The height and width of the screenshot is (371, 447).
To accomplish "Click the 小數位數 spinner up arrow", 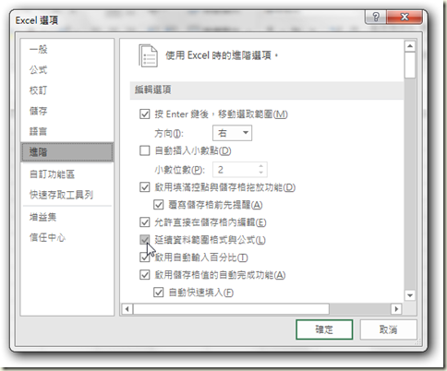I will coord(261,166).
